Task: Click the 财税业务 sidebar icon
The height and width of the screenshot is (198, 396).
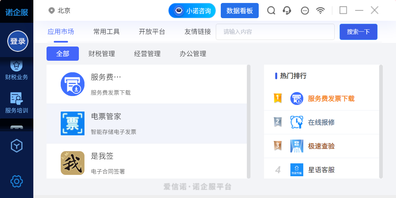Action: (16, 67)
